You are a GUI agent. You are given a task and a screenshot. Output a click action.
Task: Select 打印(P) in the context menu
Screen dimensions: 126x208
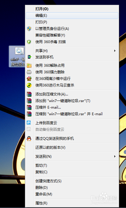72,22
